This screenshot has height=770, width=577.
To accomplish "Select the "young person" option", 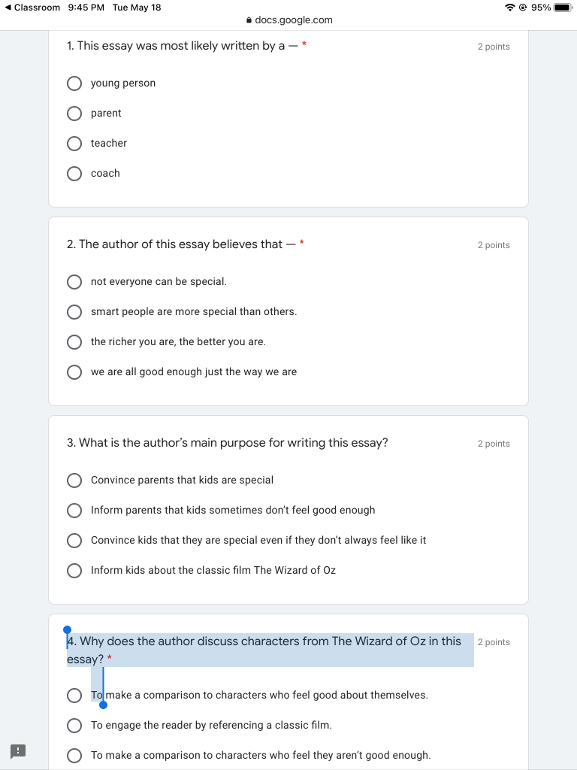I will 74,83.
